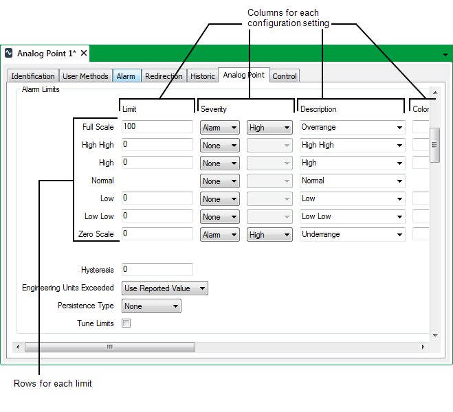This screenshot has width=453, height=412.
Task: Click the Full Scale color field
Action: pos(421,128)
